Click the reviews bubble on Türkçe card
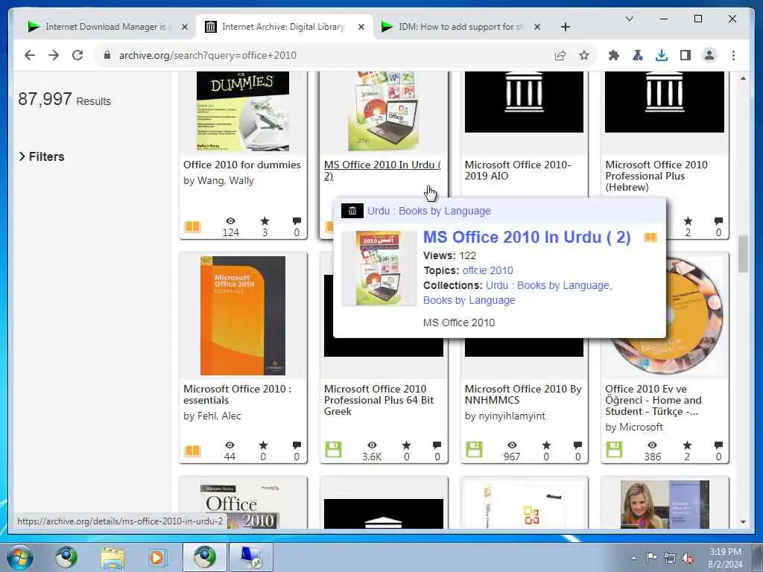 click(718, 445)
